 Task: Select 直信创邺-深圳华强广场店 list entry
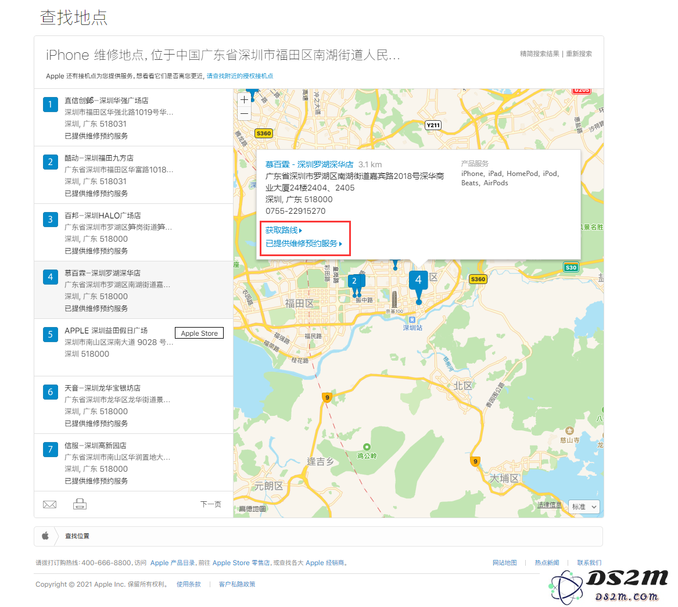pos(134,117)
